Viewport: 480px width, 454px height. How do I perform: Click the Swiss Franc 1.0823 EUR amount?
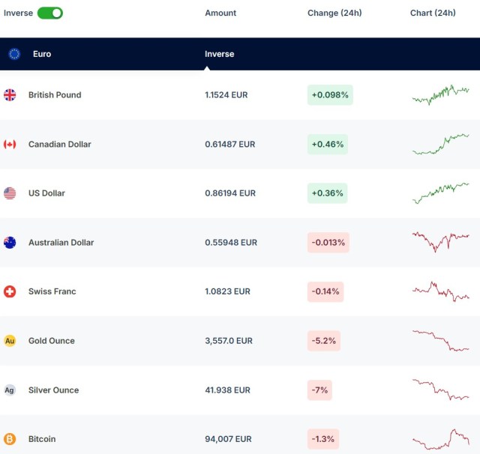click(228, 291)
